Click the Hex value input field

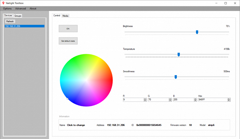click(x=213, y=100)
